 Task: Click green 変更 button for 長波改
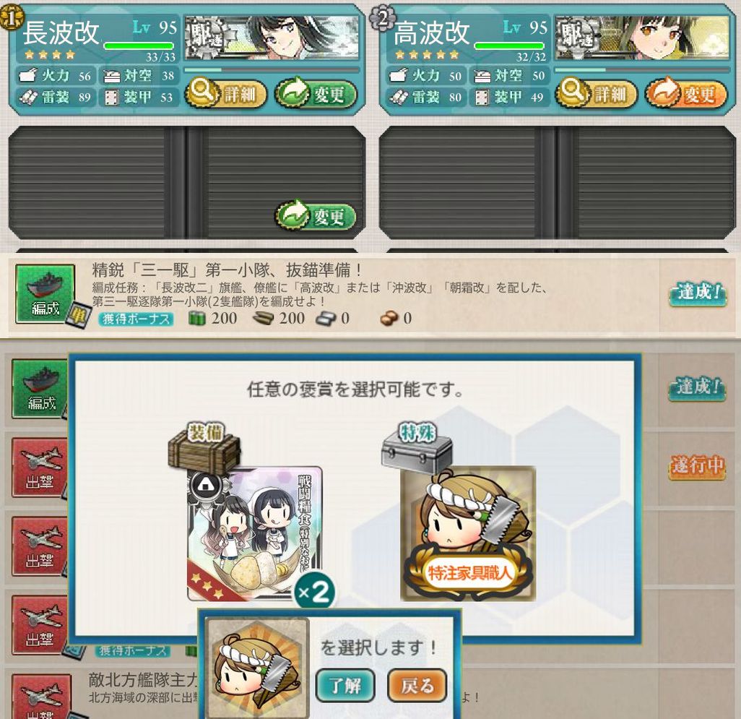316,94
